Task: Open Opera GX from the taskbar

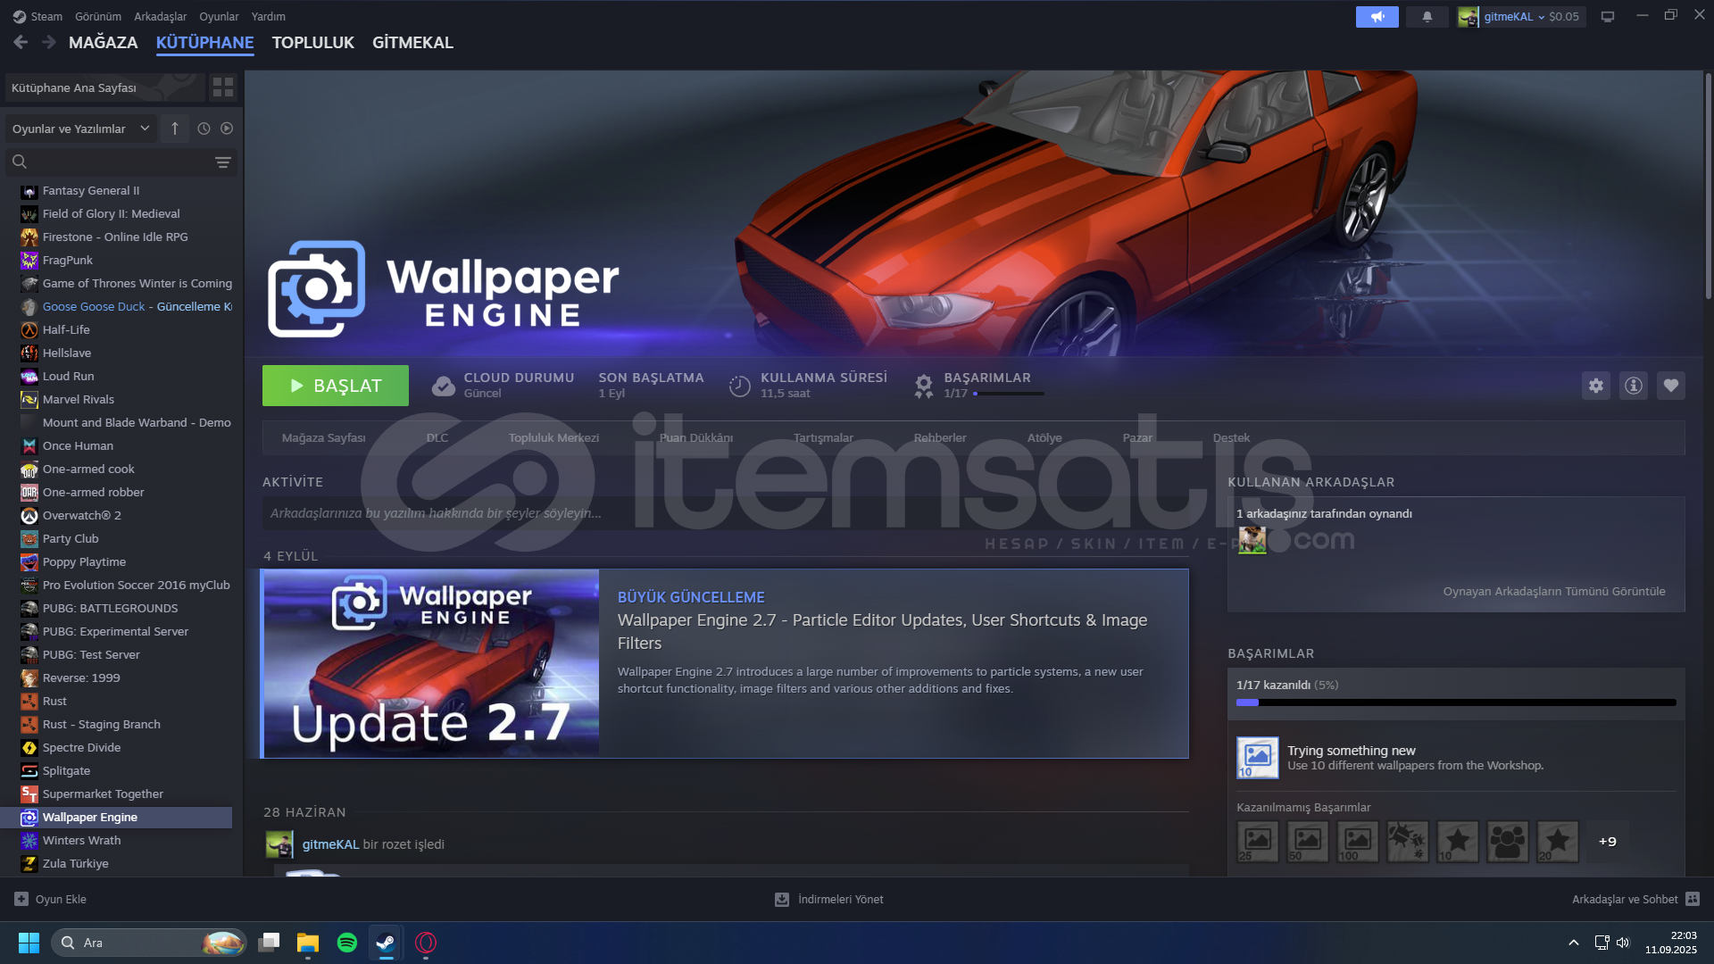Action: (426, 943)
